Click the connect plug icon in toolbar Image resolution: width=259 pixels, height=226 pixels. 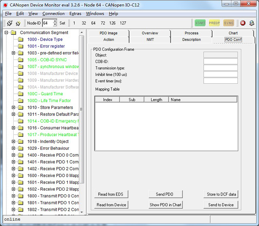[x=10, y=23]
